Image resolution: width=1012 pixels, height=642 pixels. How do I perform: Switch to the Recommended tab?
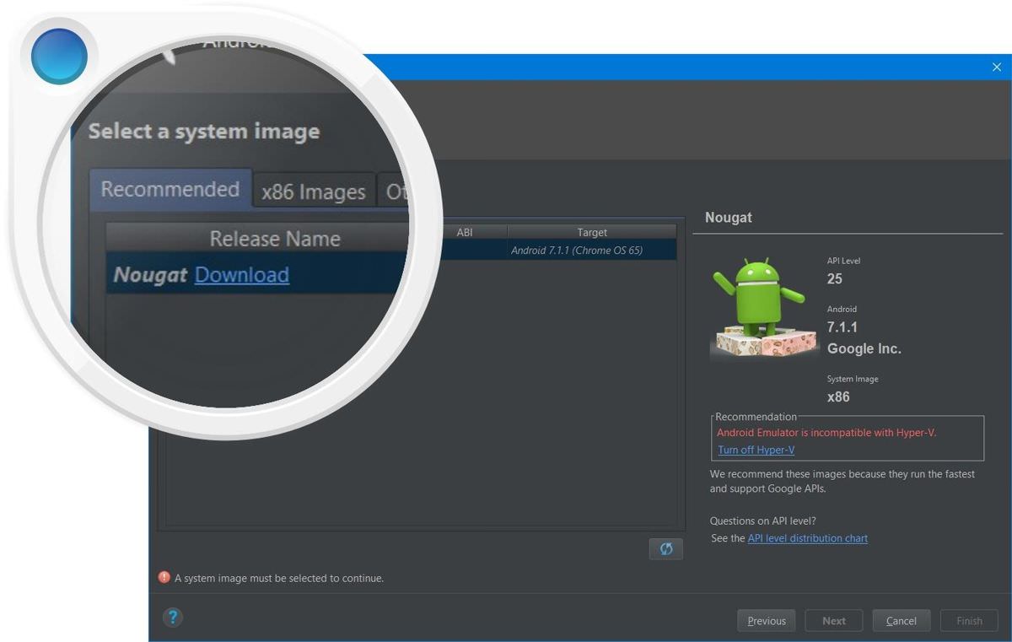point(170,189)
